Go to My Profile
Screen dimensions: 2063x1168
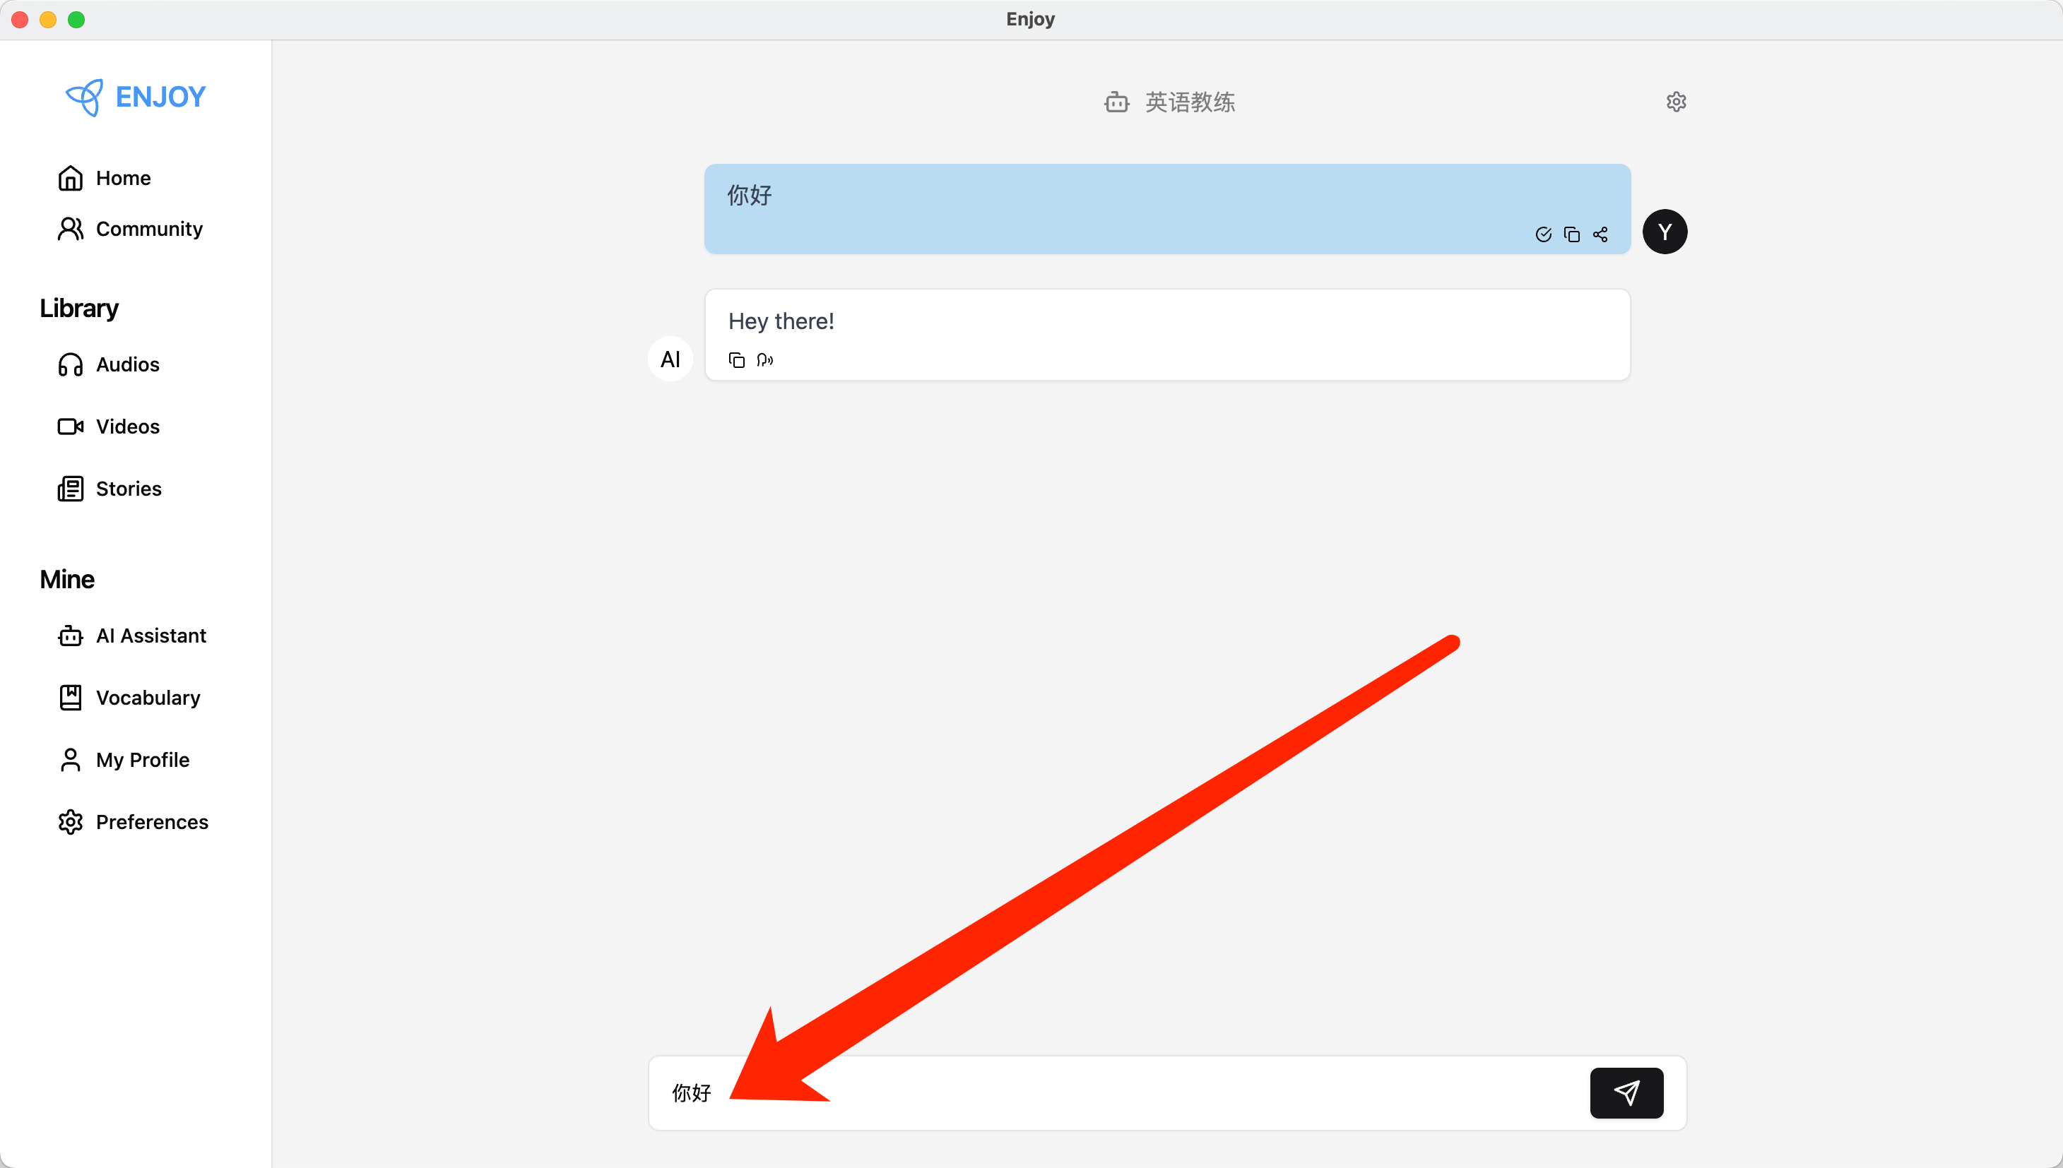click(142, 760)
